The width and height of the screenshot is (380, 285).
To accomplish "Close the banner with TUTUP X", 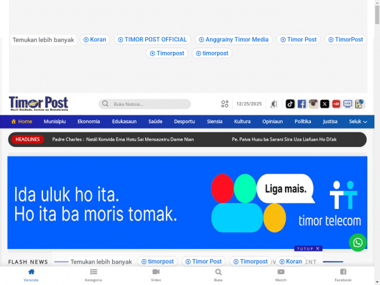I will tap(308, 249).
